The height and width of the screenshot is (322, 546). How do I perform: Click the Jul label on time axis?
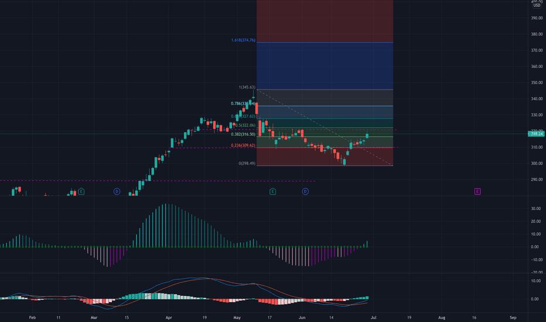[373, 317]
